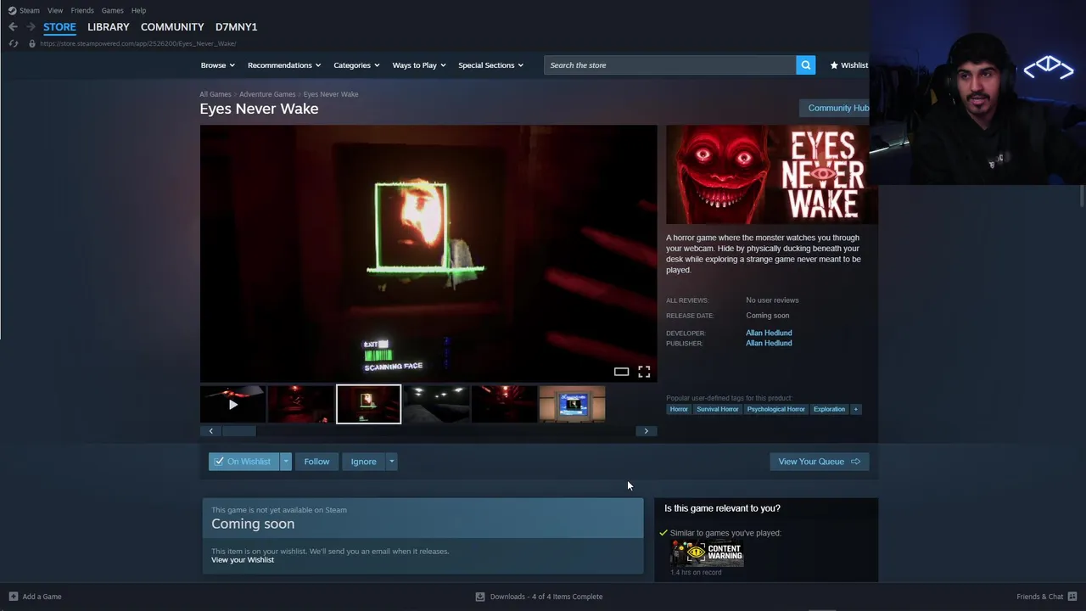
Task: Follow this game
Action: pos(316,462)
